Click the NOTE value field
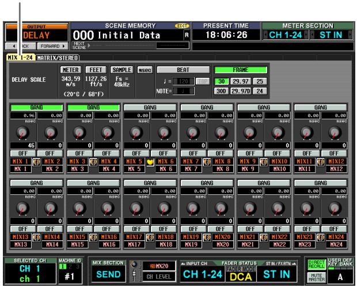 point(184,91)
